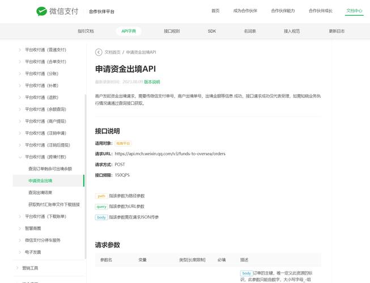Screen dimensions: 370x283
Task: Click the back arrow circle icon in breadcrumb
Action: (x=99, y=52)
